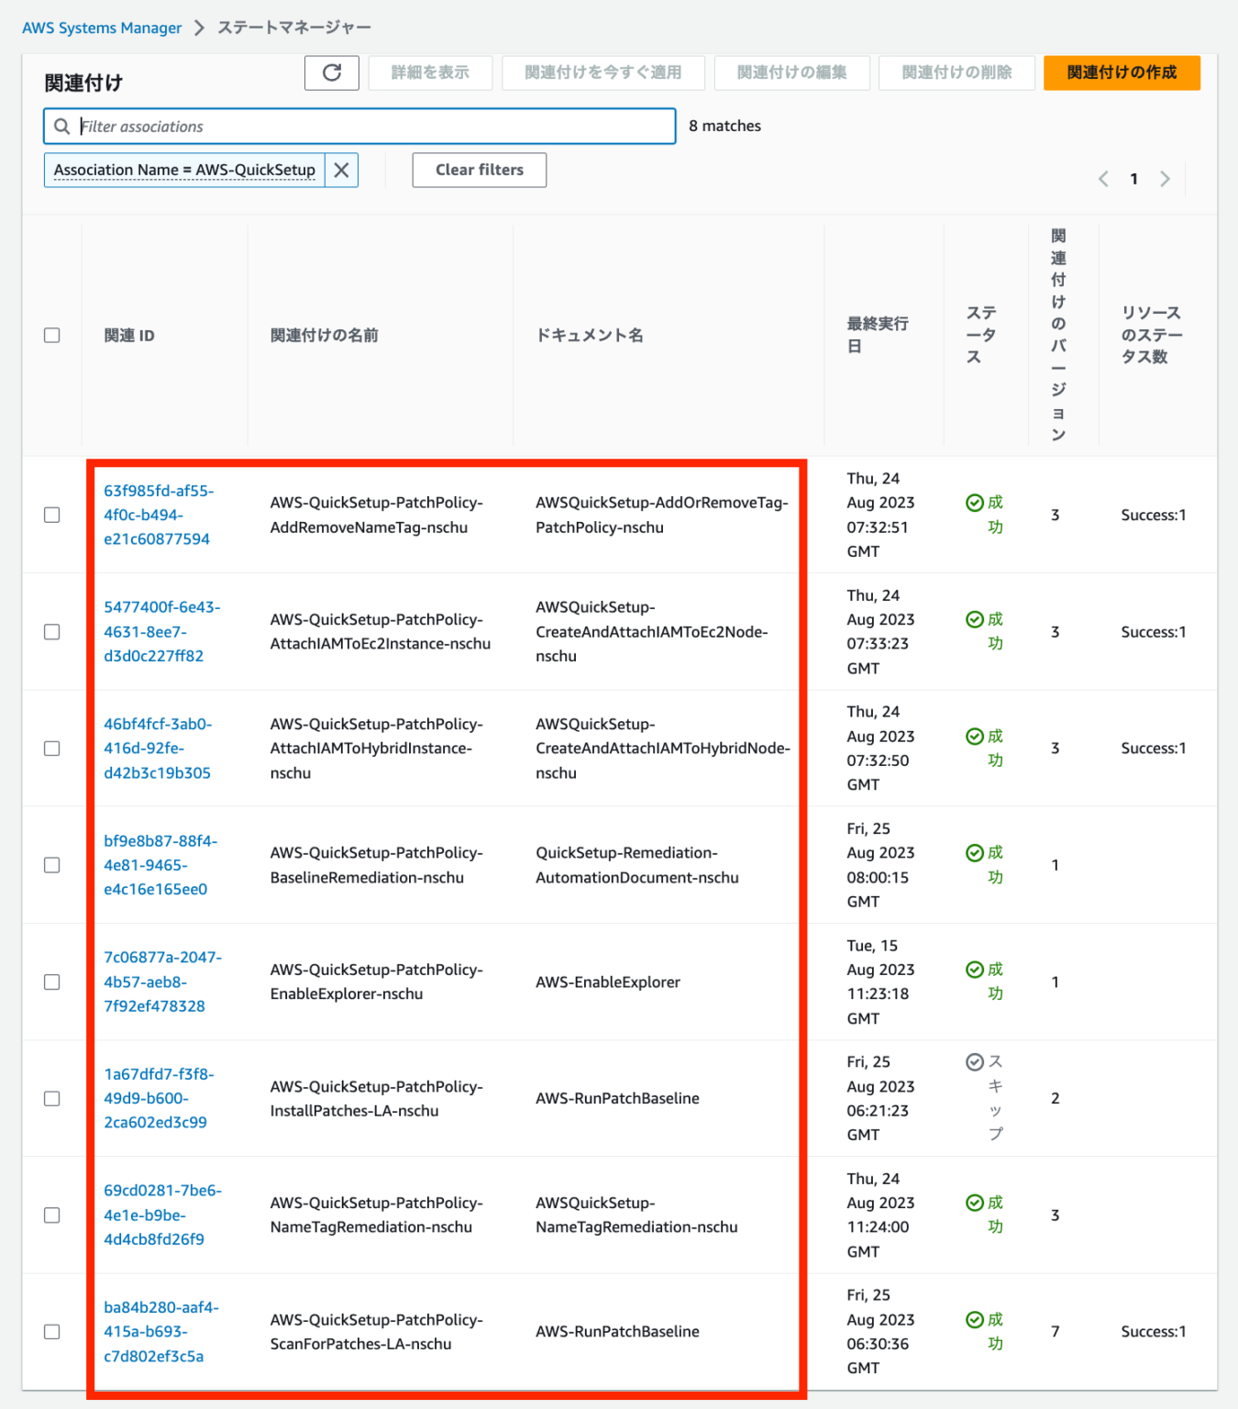Open association 7c06877a-2047 details link

click(x=161, y=982)
